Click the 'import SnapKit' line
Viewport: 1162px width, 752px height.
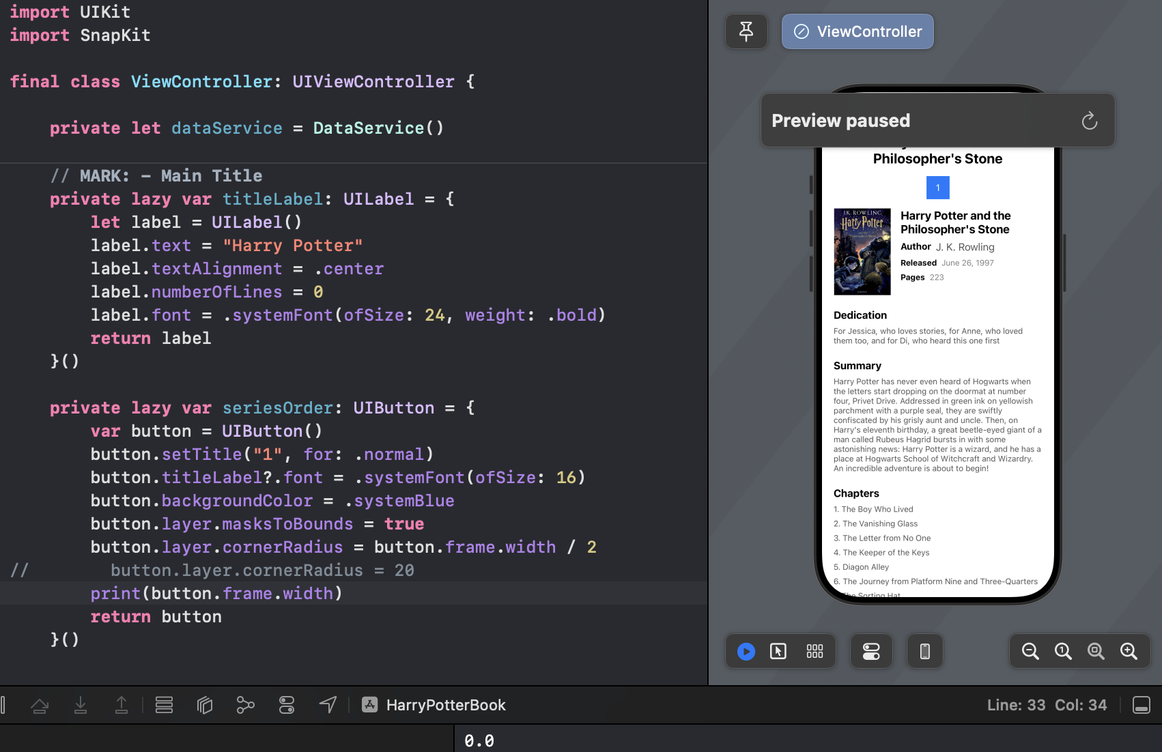click(x=80, y=35)
